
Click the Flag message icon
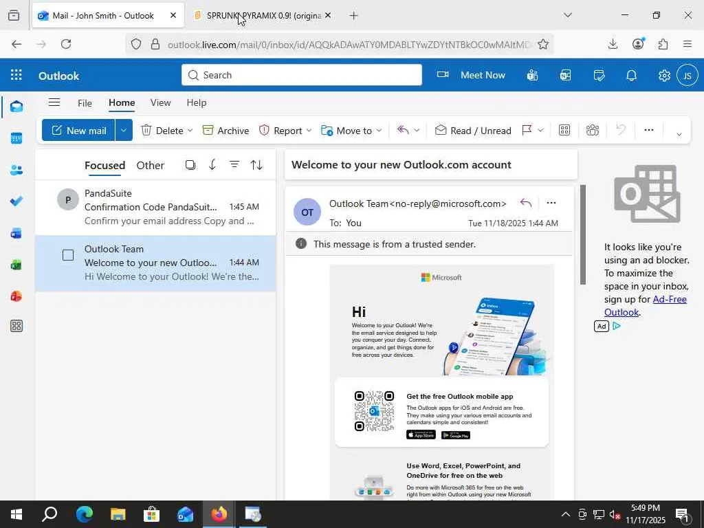[527, 130]
